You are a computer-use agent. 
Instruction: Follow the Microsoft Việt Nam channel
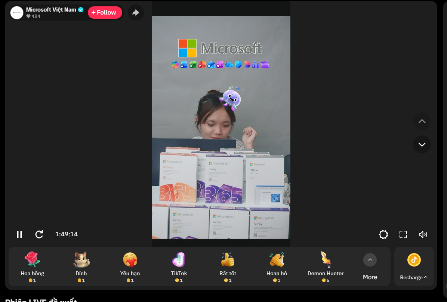pos(105,13)
